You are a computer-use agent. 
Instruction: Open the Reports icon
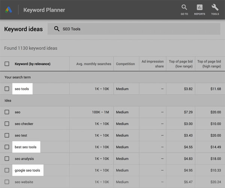point(199,10)
